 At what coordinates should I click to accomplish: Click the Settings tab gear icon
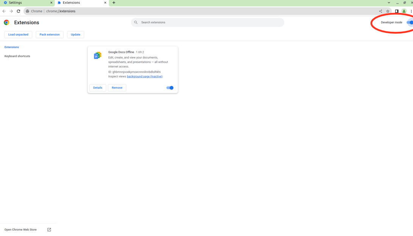(x=5, y=3)
